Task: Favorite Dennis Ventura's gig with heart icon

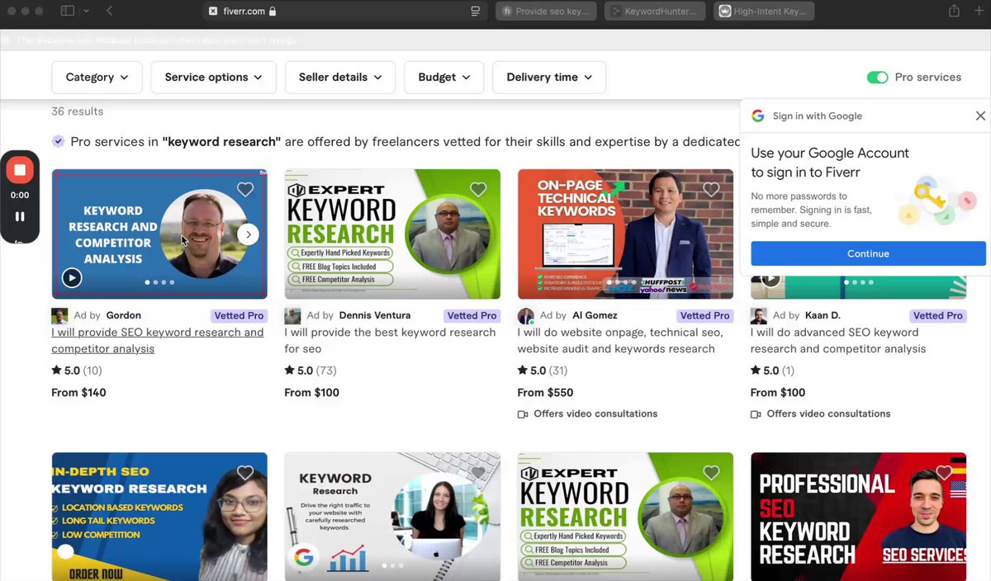Action: [478, 190]
